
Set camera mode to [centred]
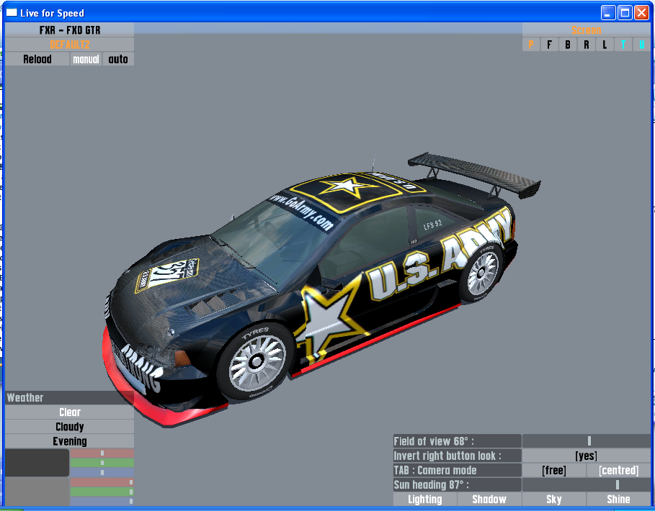[x=619, y=470]
